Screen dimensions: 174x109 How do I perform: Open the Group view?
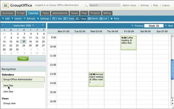pos(10,103)
